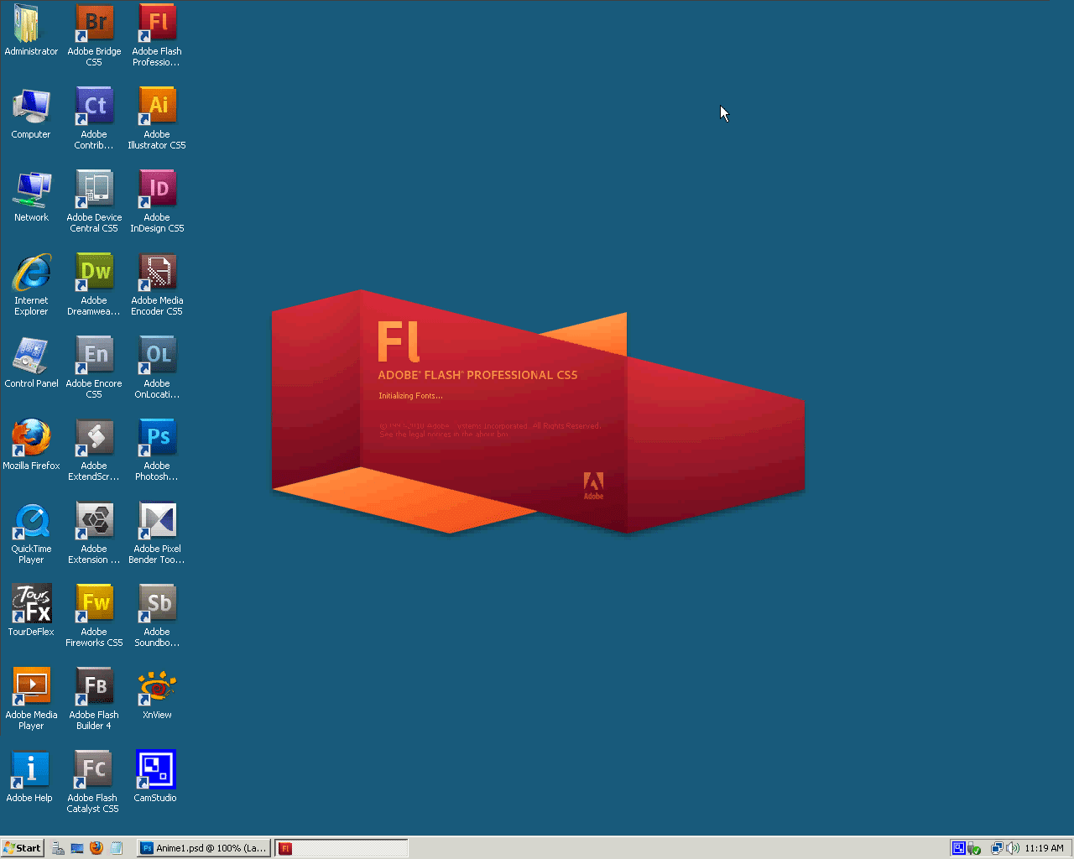Click the Adobe Dreamweaver desktop icon
The width and height of the screenshot is (1074, 859).
pos(94,285)
